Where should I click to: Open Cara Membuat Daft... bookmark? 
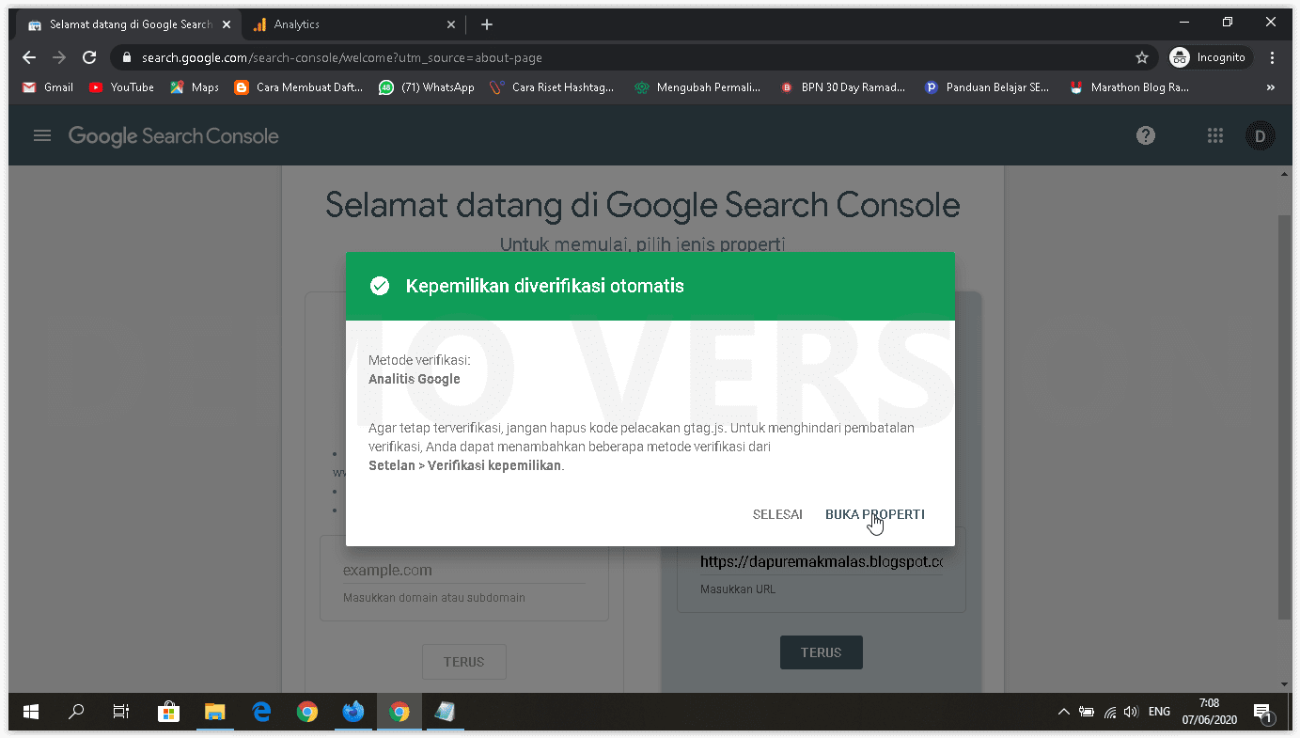pos(299,87)
